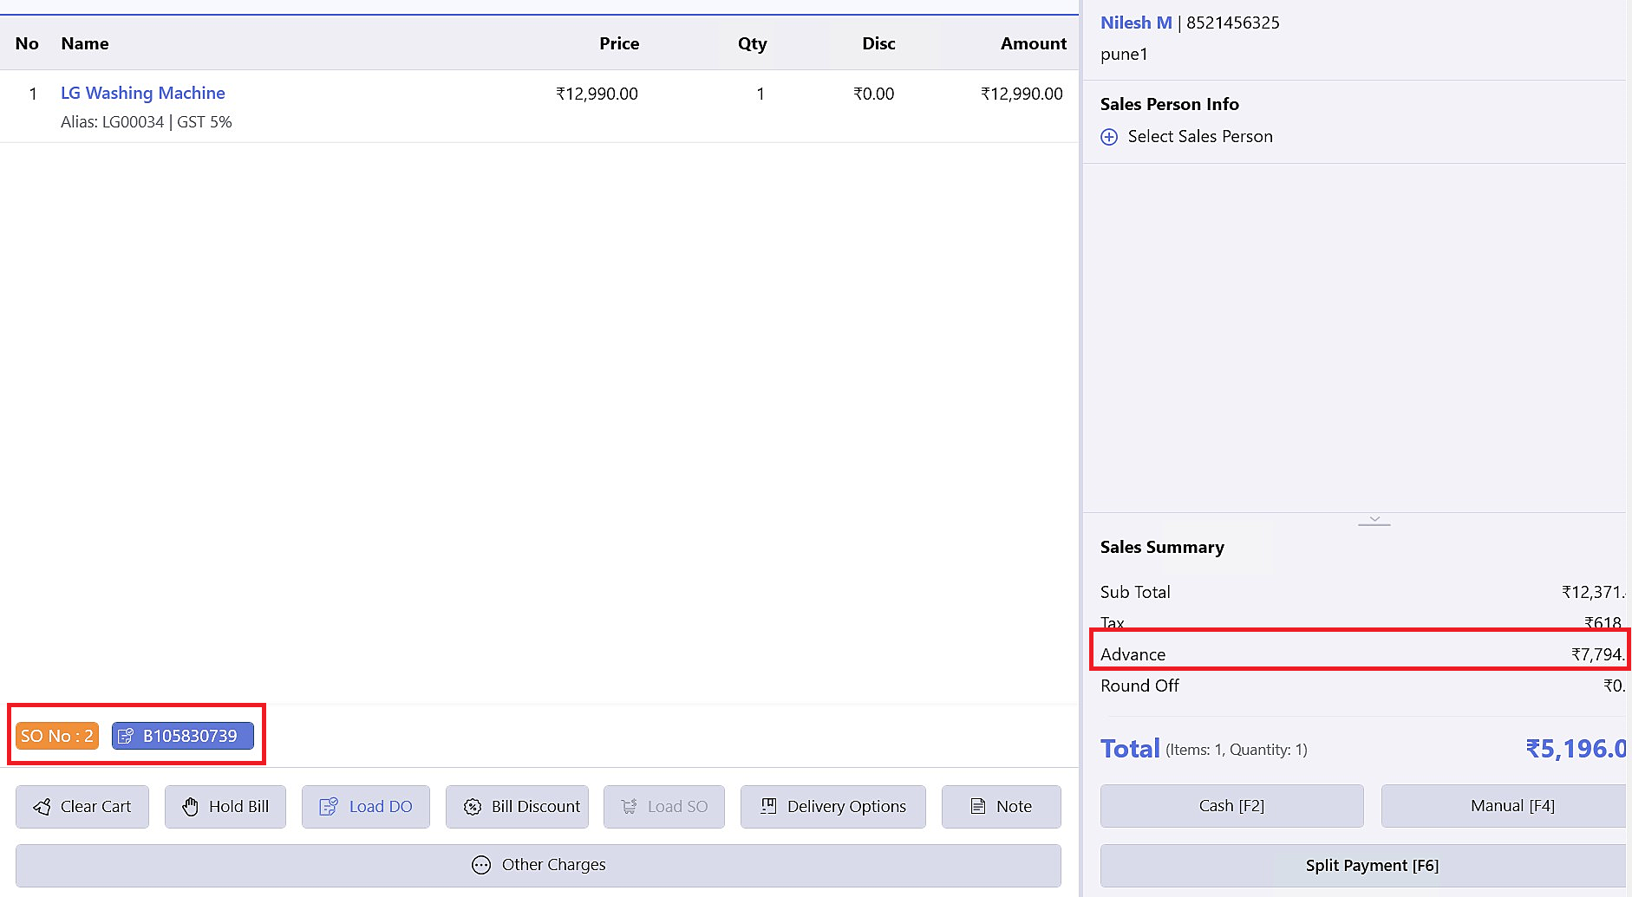Click row number 1 in the cart
1632x897 pixels.
point(33,94)
